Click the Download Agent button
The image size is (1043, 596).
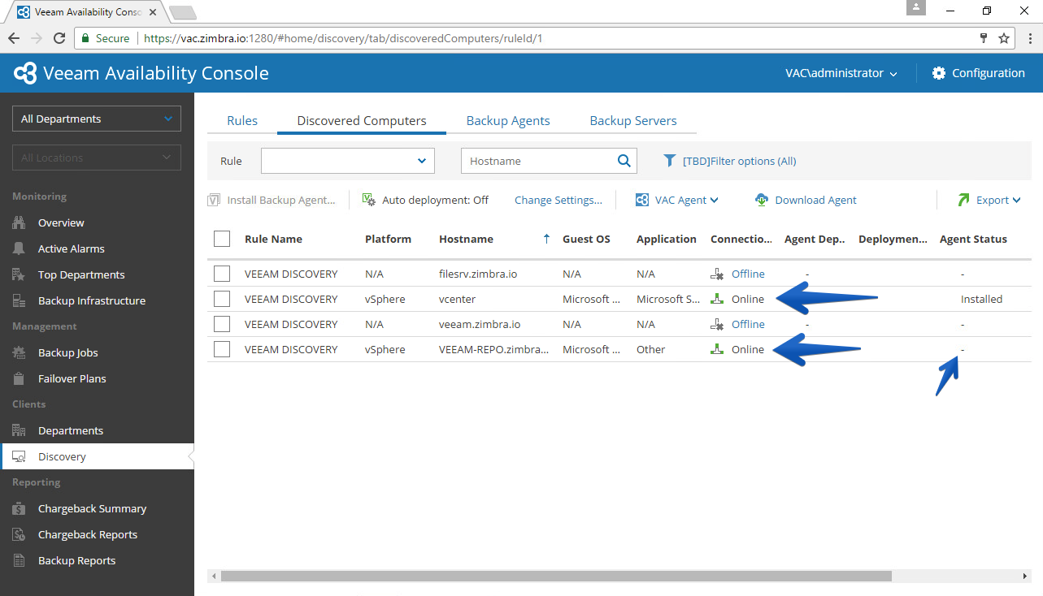click(806, 200)
